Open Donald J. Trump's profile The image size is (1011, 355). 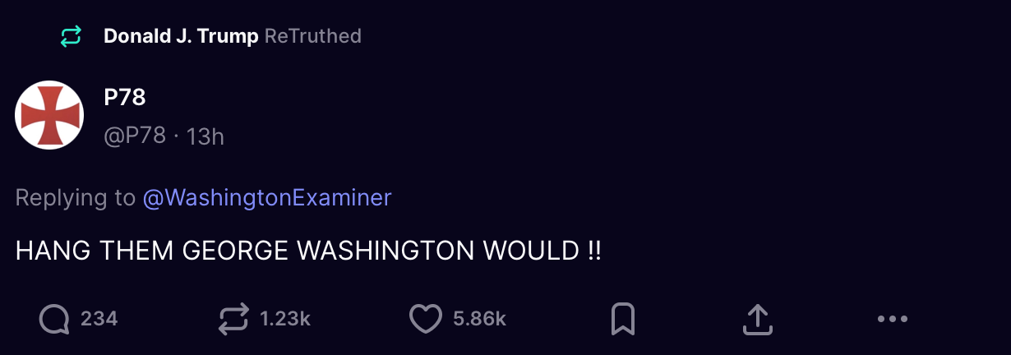point(181,36)
